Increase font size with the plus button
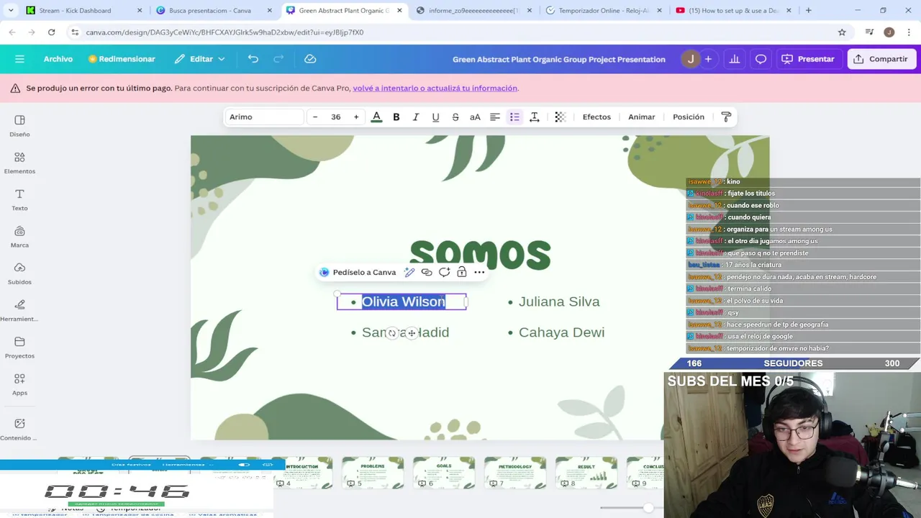 356,117
